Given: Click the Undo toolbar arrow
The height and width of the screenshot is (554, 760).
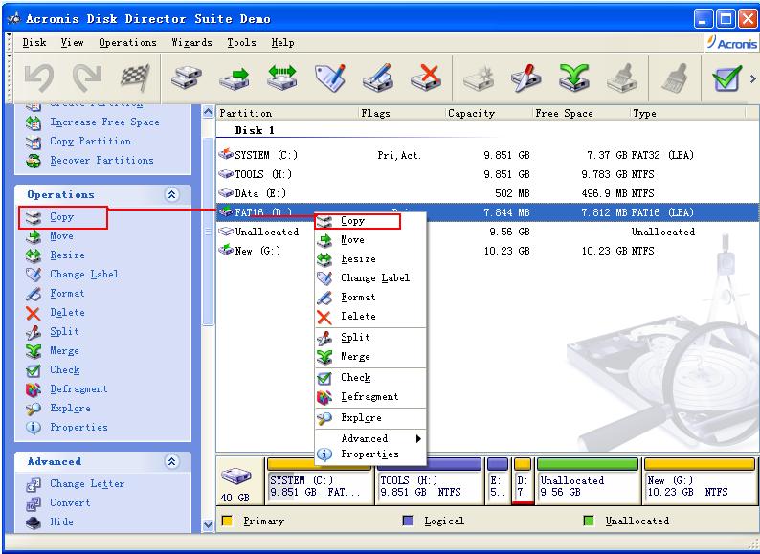Looking at the screenshot, I should click(39, 78).
